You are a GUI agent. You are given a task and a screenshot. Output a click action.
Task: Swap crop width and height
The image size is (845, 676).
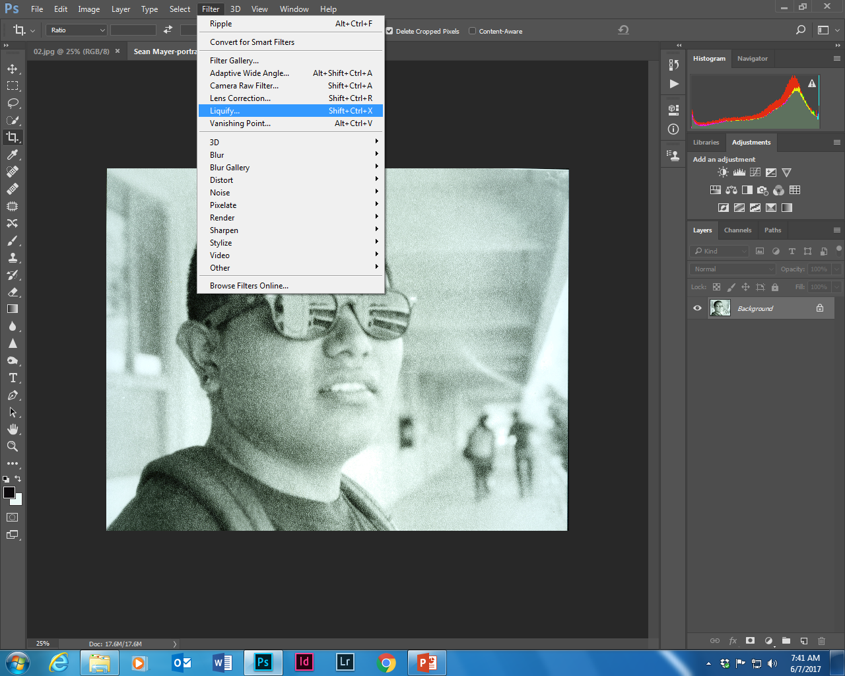coord(168,30)
